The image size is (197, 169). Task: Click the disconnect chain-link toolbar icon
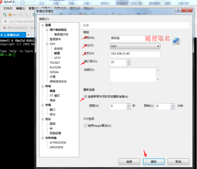(27, 15)
